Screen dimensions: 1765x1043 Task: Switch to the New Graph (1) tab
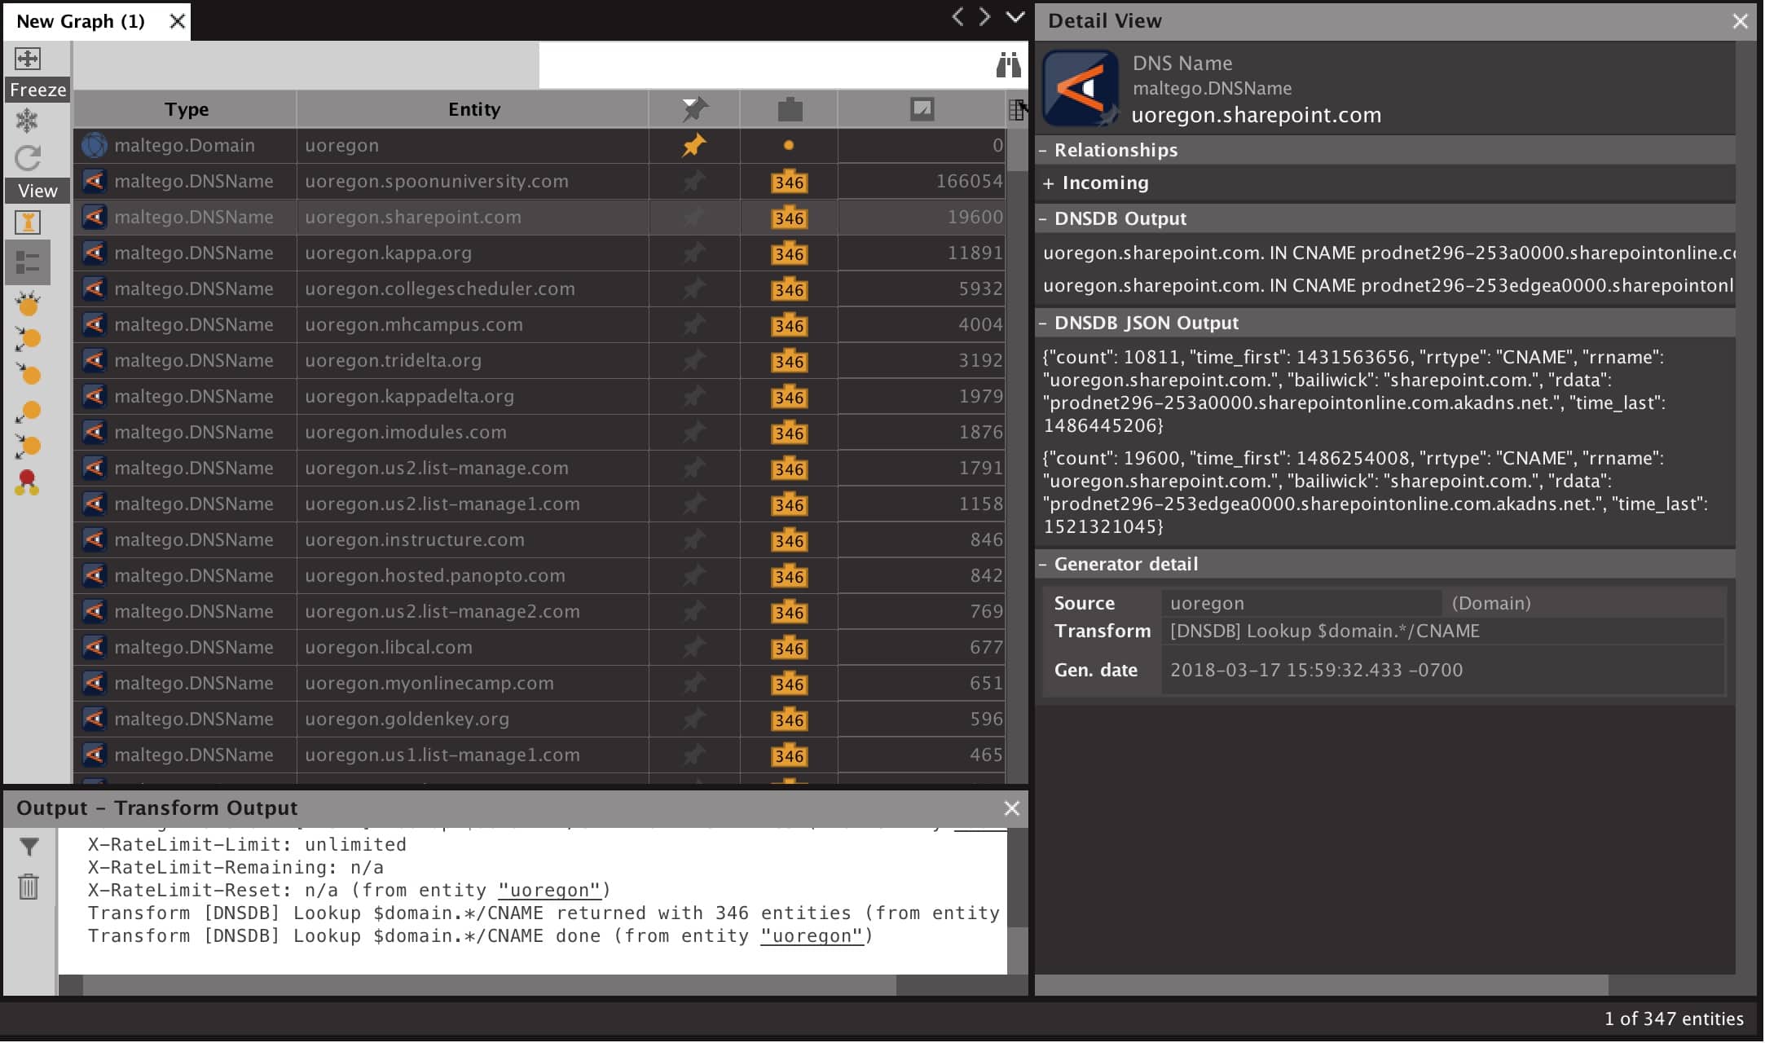(x=81, y=21)
